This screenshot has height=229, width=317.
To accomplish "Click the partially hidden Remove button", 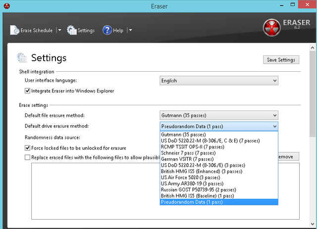I will pos(288,157).
